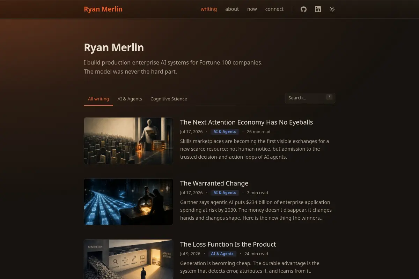Click the Warranted Change article thumbnail

(x=128, y=202)
